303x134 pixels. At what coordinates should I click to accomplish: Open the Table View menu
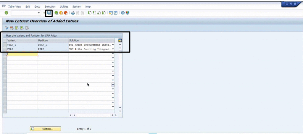coord(14,6)
